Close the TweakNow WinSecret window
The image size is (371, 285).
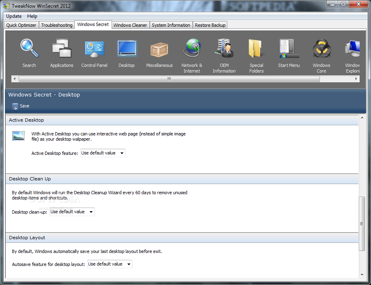click(358, 4)
